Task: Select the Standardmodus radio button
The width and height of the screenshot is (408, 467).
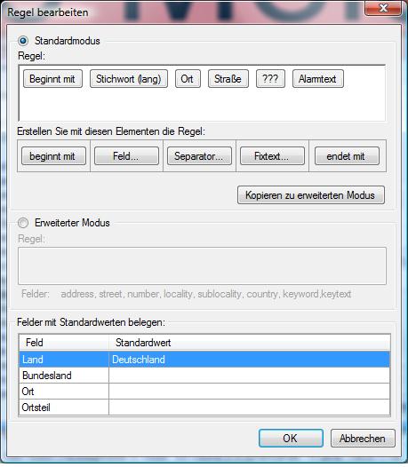Action: tap(23, 41)
